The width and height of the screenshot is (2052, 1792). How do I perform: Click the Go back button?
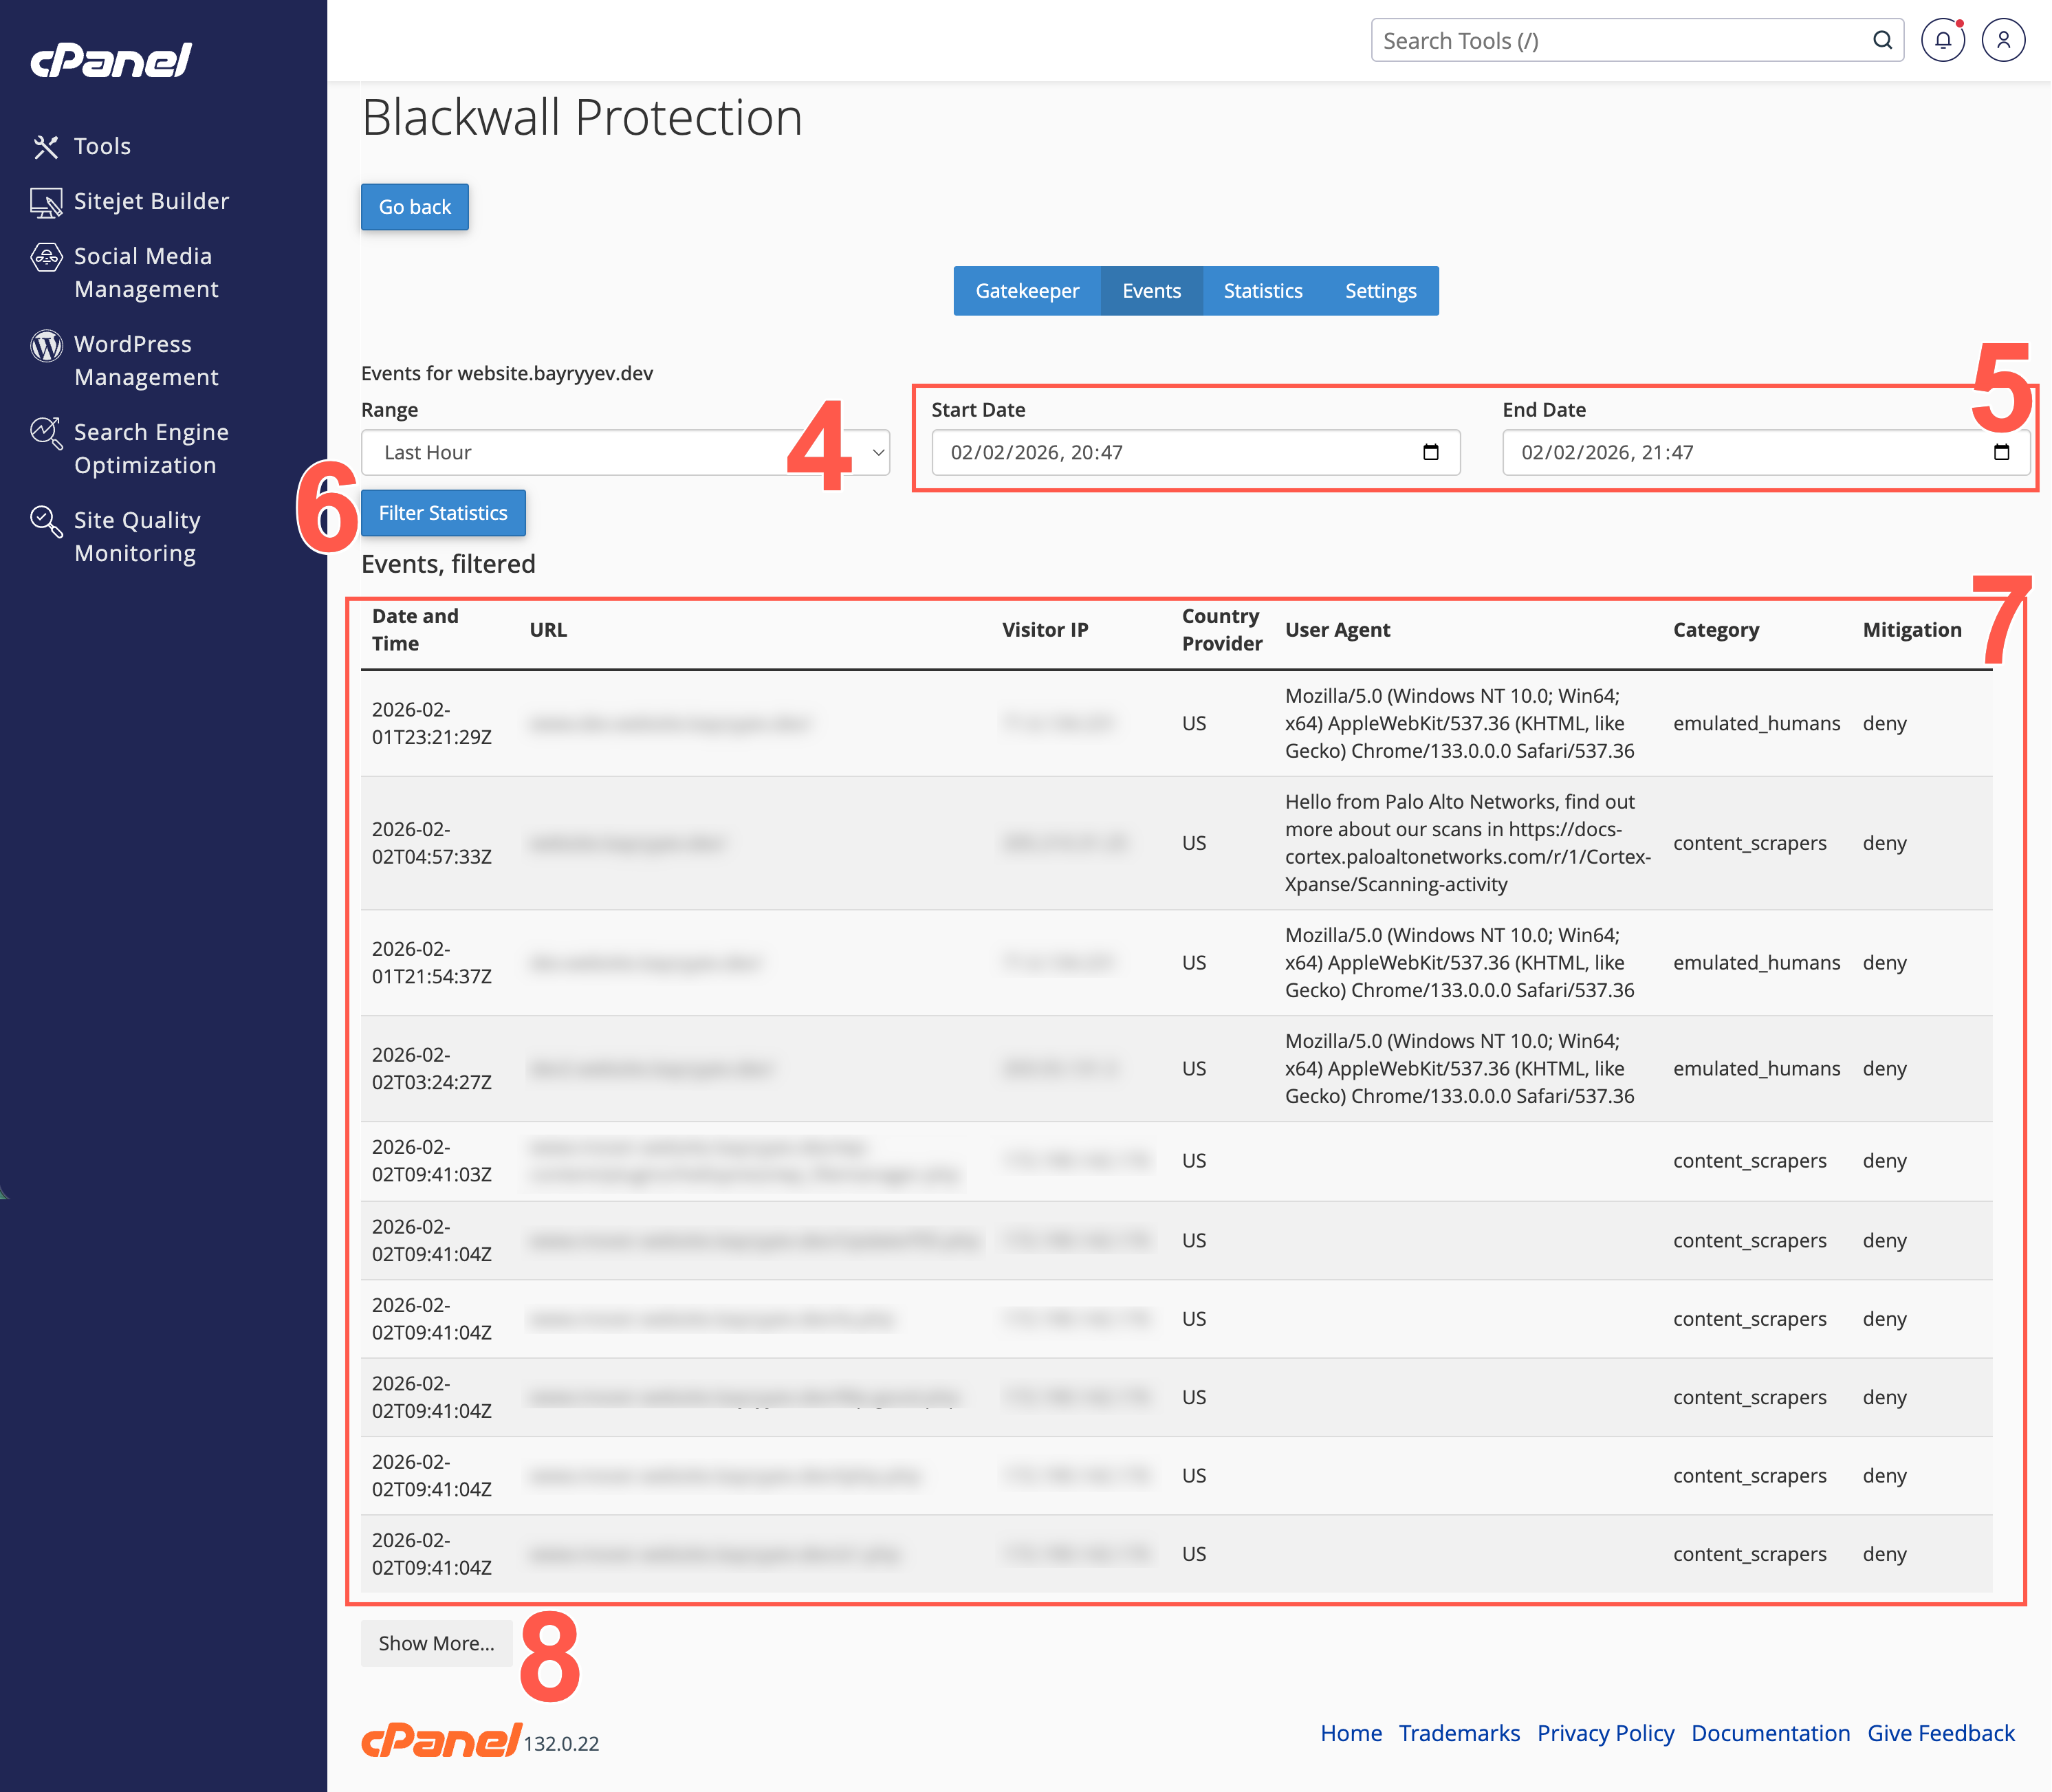click(x=414, y=206)
